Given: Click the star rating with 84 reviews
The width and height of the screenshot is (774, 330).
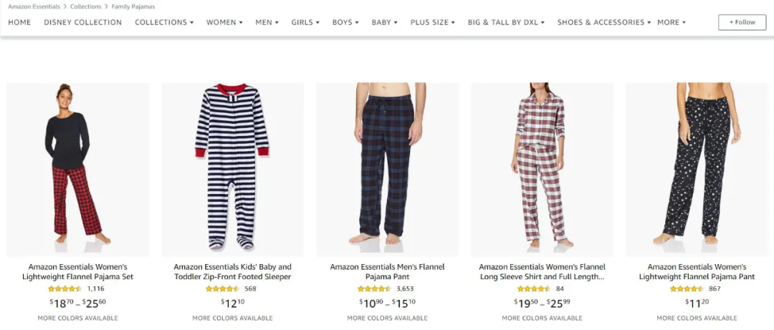Looking at the screenshot, I should [534, 288].
